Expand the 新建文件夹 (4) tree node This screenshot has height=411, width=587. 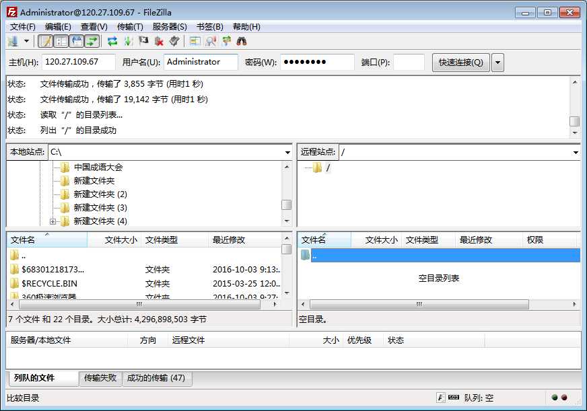point(53,221)
